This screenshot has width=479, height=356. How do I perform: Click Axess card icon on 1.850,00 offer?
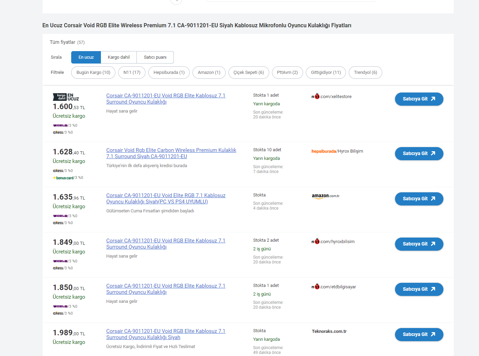[58, 314]
